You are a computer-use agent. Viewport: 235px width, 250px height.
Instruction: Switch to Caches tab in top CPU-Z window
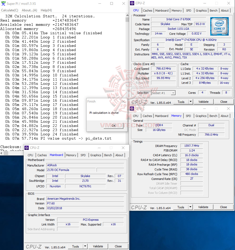[148, 11]
